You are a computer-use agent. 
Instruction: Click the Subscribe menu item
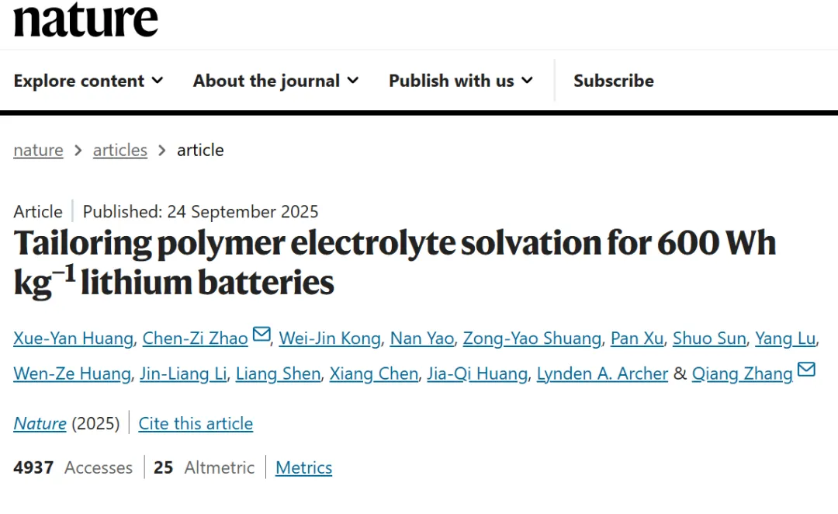click(x=613, y=81)
